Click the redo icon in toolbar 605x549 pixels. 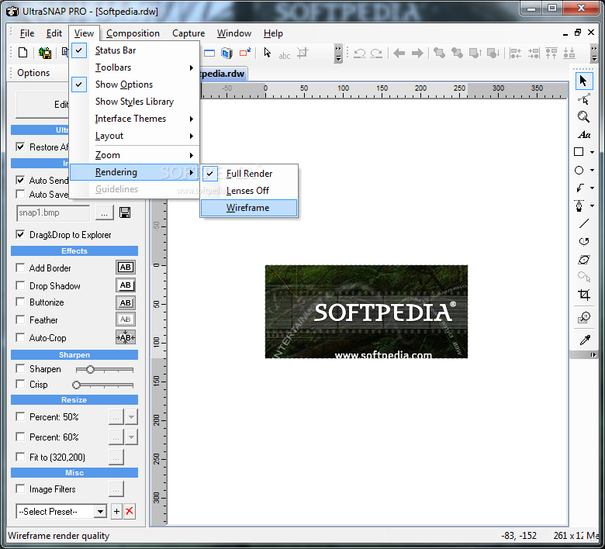376,54
